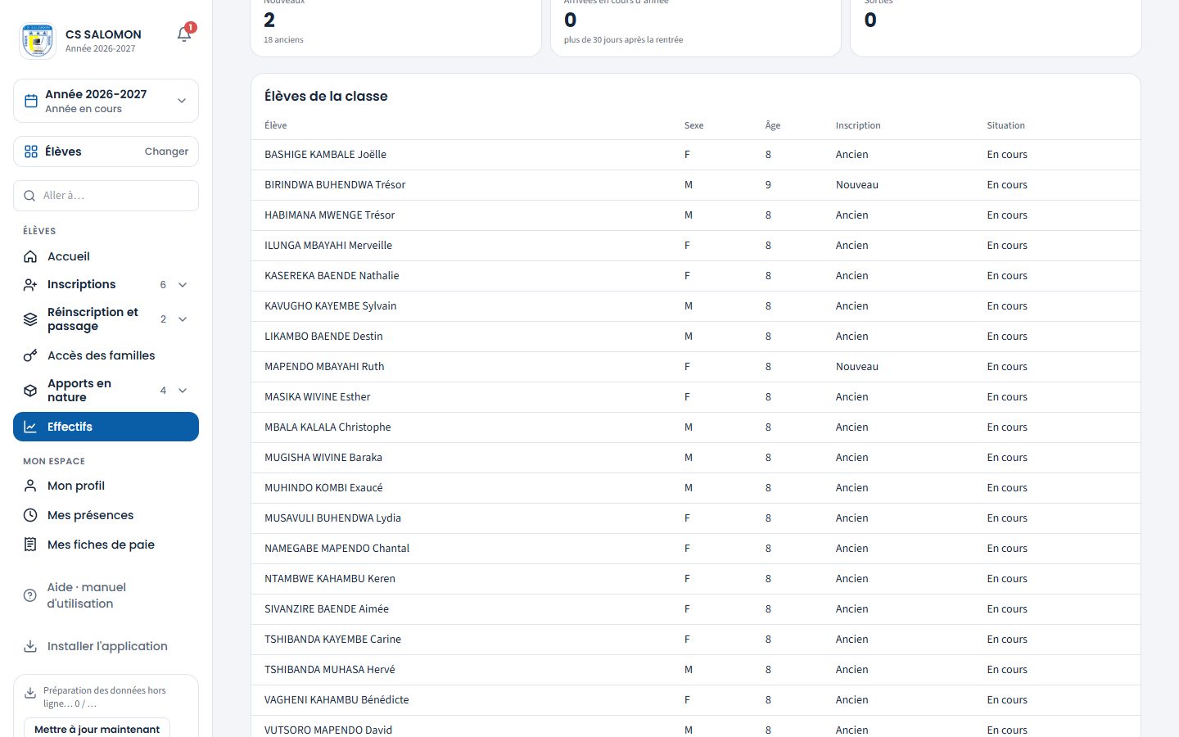Open the Accueil menu item
Screen dimensions: 1179x737
tap(106, 256)
